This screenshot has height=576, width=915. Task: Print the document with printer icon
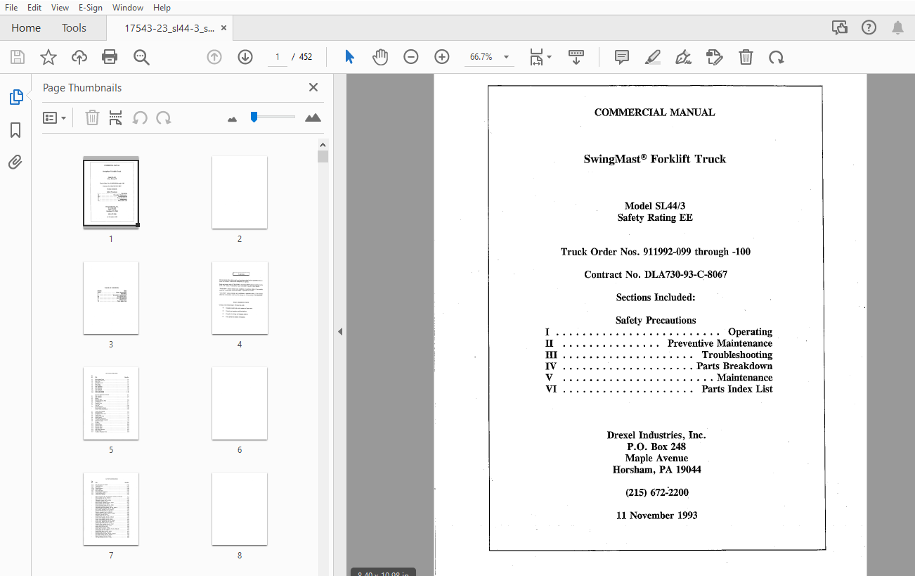[x=110, y=57]
